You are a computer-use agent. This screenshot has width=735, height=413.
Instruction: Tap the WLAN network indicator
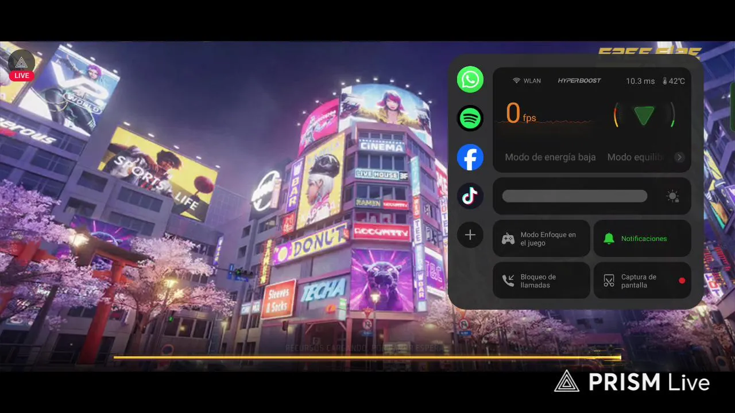[527, 81]
